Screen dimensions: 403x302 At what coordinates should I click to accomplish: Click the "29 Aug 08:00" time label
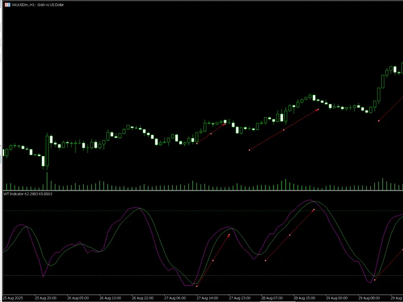[x=369, y=298]
